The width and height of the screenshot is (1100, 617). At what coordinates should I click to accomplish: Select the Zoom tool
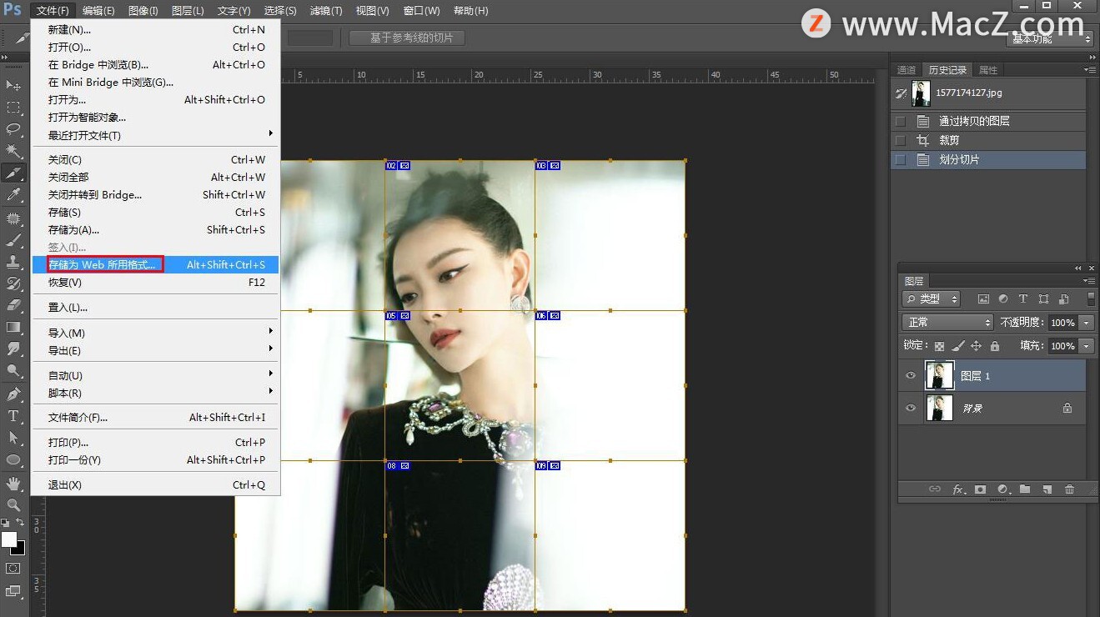(x=14, y=504)
